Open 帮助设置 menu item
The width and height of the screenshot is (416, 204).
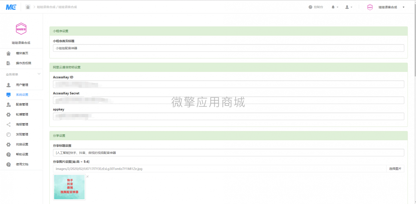click(x=21, y=154)
